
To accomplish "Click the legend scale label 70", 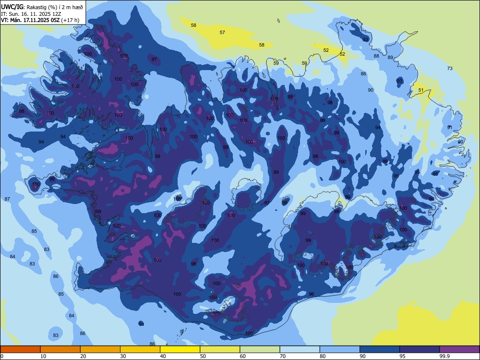I will coord(283,356).
